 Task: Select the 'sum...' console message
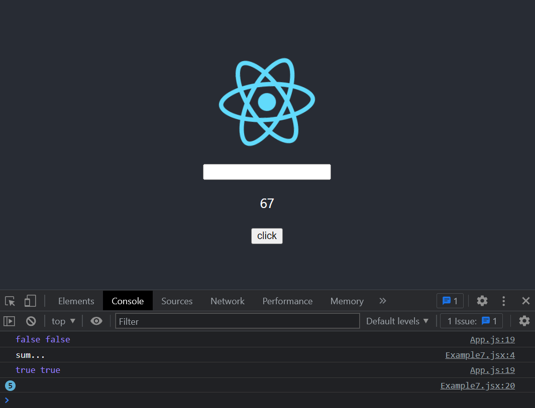click(30, 355)
